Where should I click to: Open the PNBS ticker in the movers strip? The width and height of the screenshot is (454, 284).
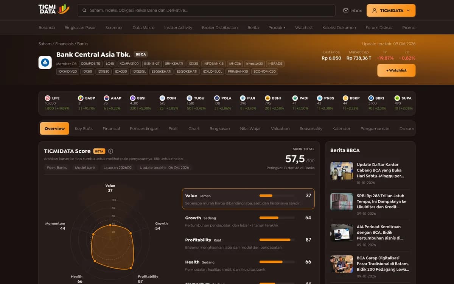326,103
